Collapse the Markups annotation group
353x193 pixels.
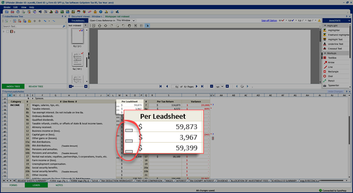[x=325, y=54]
